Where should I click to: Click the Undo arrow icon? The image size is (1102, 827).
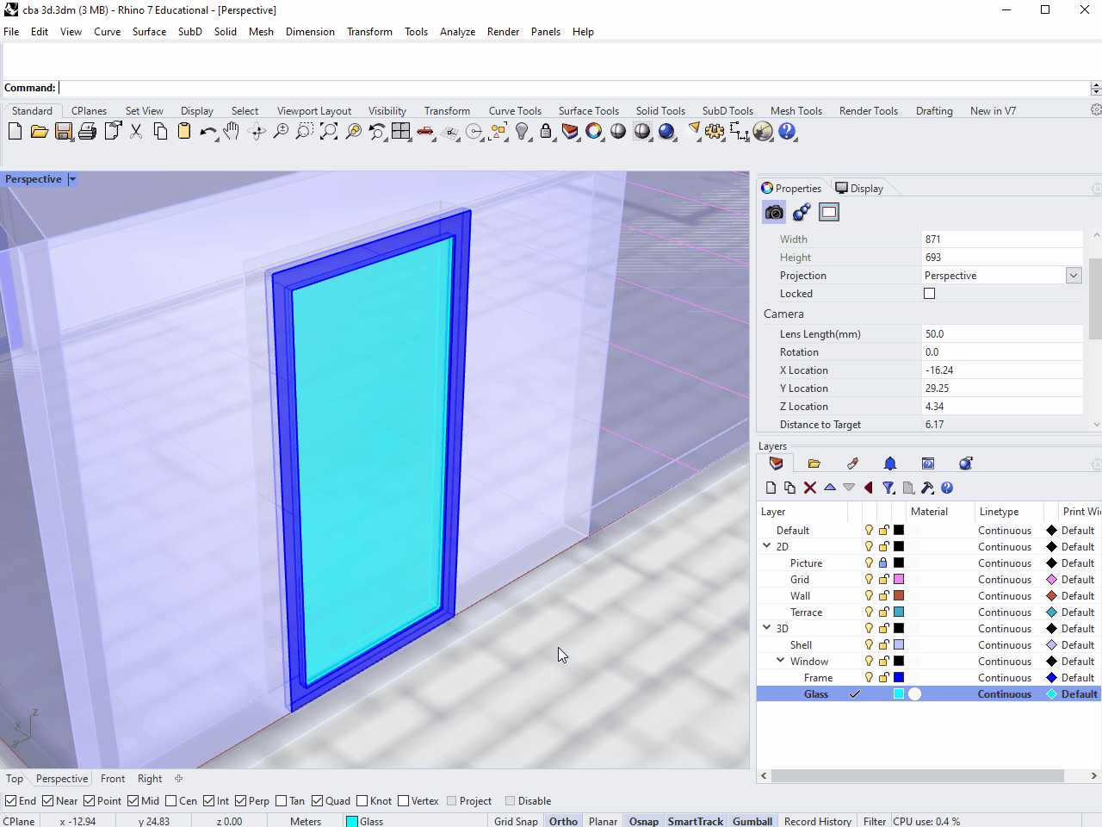pyautogui.click(x=207, y=131)
